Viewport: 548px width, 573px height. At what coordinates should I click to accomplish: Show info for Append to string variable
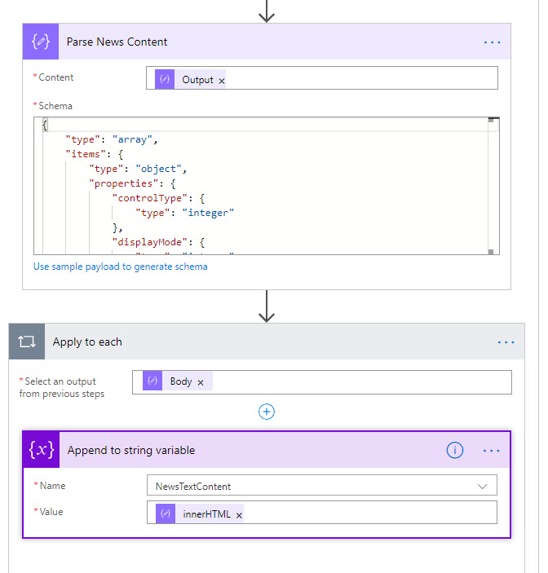pyautogui.click(x=455, y=450)
